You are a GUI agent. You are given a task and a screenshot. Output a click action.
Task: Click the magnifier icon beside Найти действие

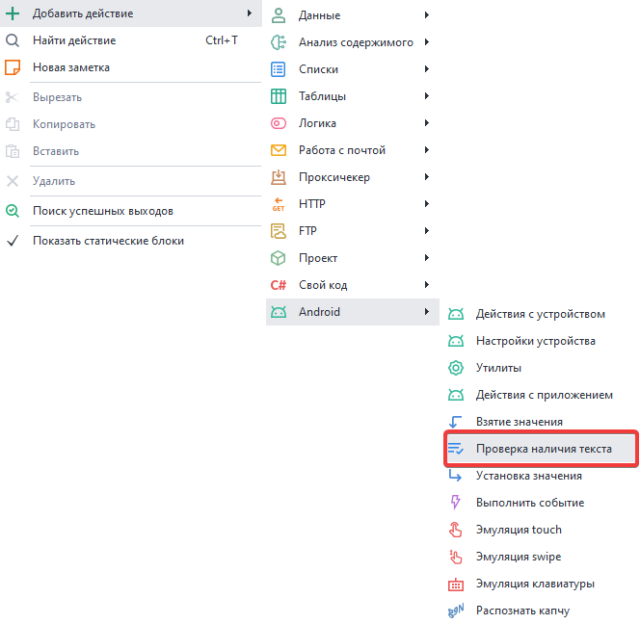(13, 40)
